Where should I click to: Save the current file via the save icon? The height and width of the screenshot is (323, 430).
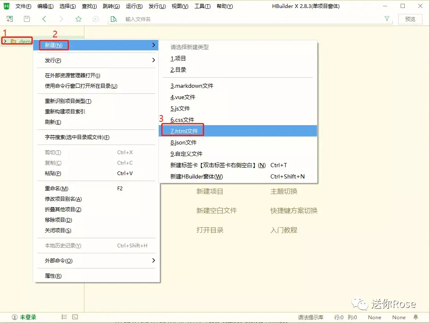pos(26,19)
